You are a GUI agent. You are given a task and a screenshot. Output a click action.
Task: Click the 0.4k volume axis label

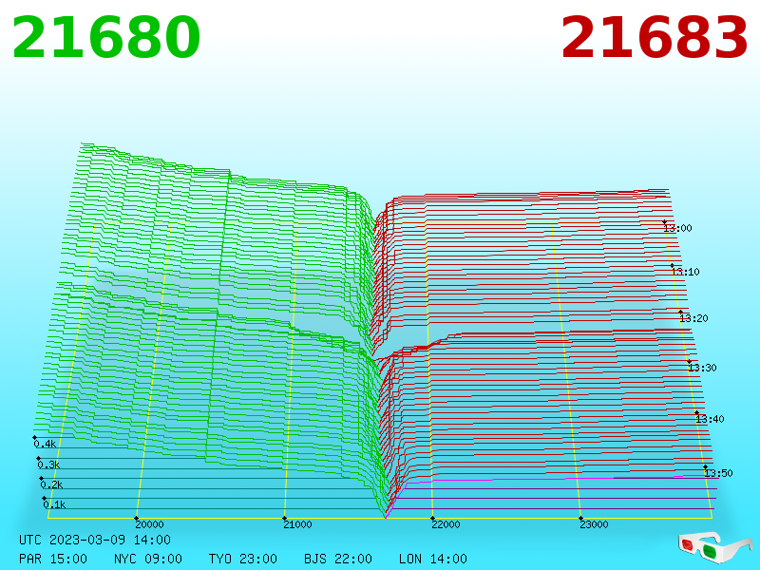pyautogui.click(x=45, y=444)
